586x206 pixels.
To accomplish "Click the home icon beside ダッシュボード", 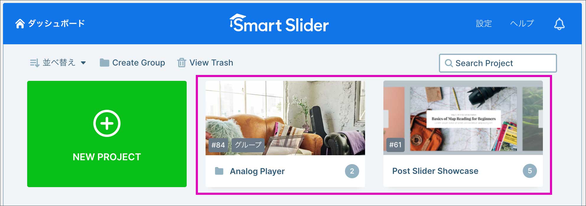I will click(x=20, y=24).
